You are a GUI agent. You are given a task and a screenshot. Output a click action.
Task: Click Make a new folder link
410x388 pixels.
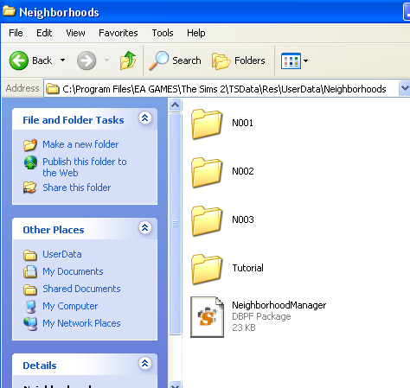tap(80, 144)
